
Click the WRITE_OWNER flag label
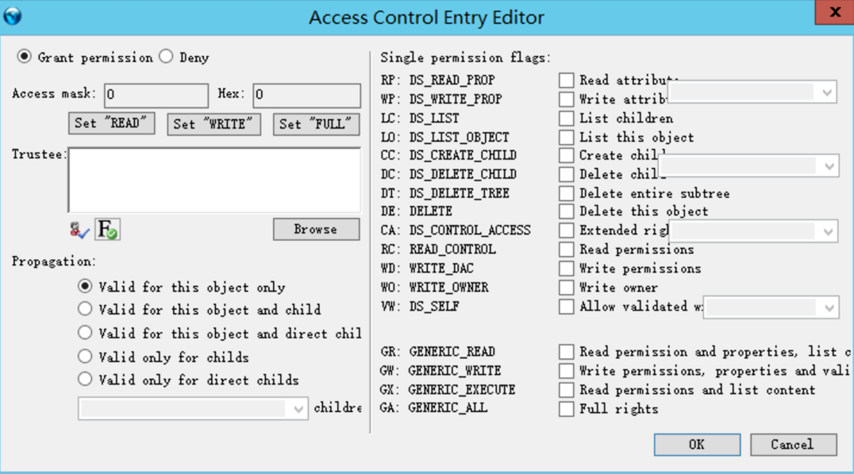click(448, 288)
